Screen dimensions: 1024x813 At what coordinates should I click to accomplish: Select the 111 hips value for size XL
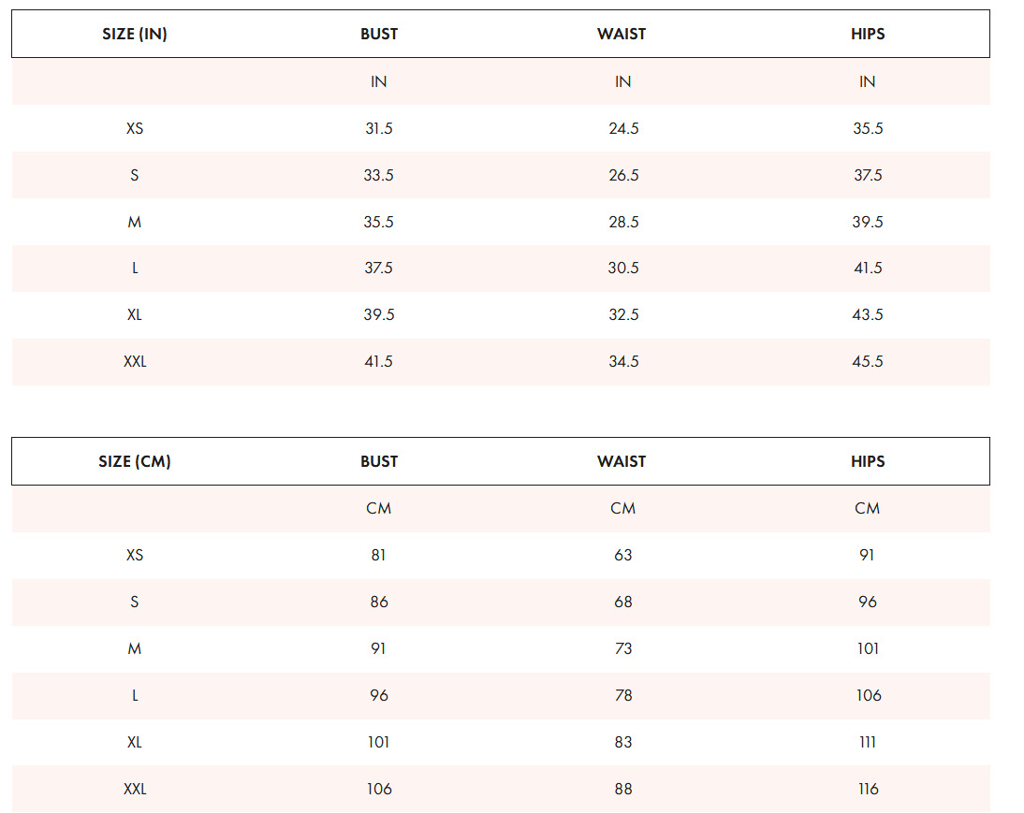tap(868, 743)
